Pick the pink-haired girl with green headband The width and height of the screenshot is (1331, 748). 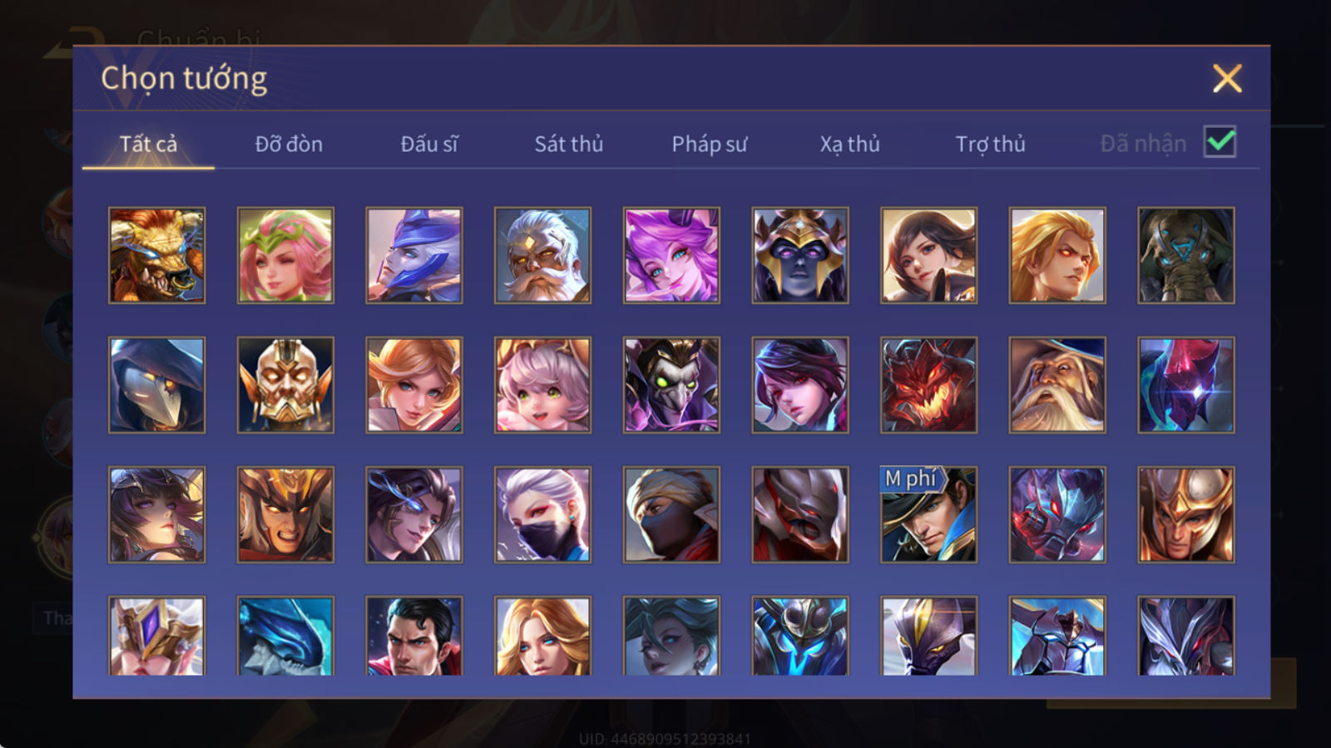285,255
